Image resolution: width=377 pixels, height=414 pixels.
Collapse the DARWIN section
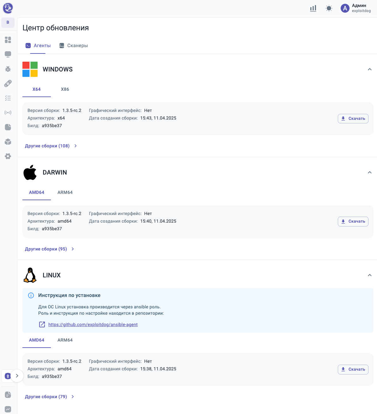tap(369, 172)
